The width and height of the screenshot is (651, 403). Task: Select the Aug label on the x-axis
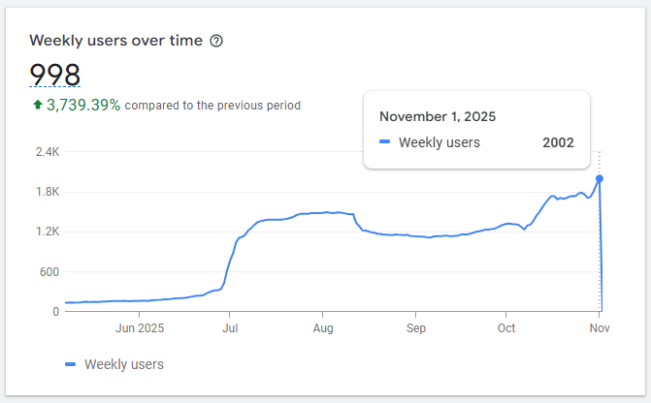click(x=323, y=327)
